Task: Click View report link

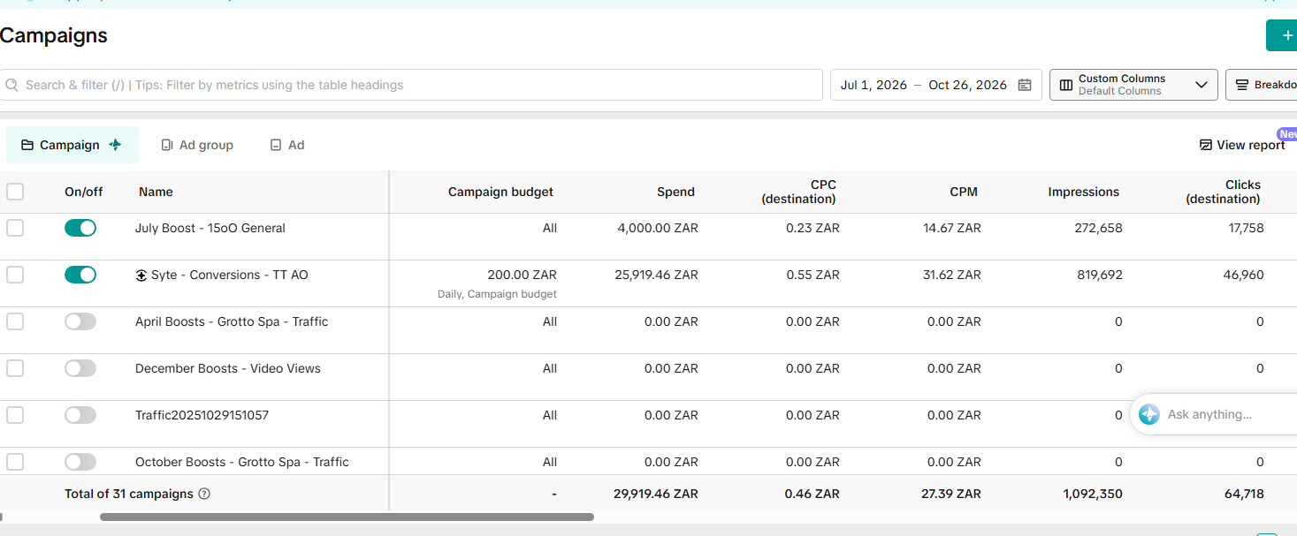Action: [x=1242, y=145]
